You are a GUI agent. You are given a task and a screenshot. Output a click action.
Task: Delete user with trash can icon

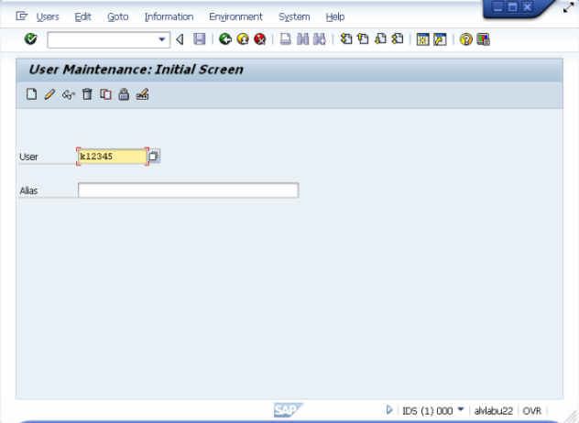[x=87, y=94]
